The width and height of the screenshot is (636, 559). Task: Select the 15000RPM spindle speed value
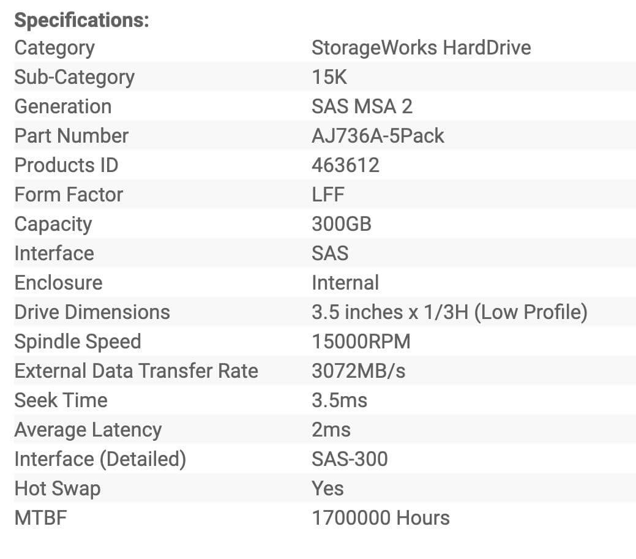[361, 342]
